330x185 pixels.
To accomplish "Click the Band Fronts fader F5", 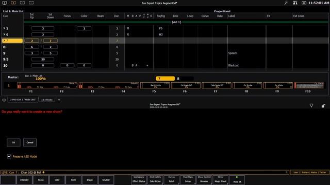I will [155, 85].
